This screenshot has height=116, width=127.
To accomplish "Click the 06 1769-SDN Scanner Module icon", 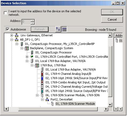I will coord(42,95).
